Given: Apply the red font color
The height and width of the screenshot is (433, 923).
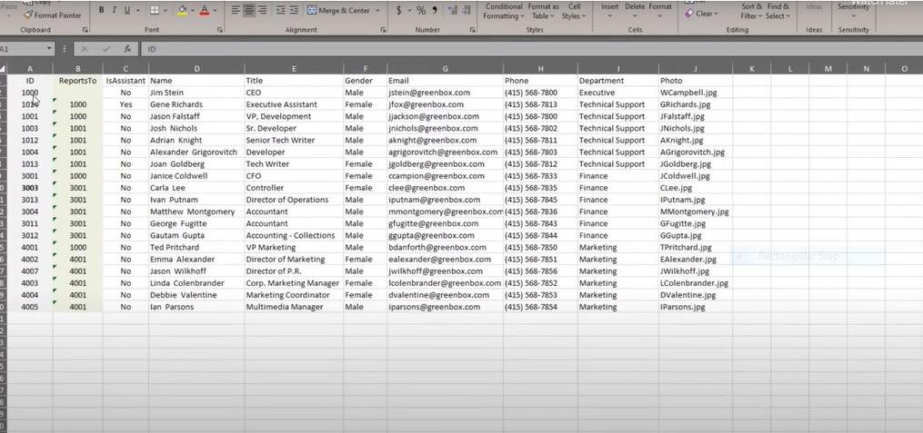Looking at the screenshot, I should coord(205,11).
